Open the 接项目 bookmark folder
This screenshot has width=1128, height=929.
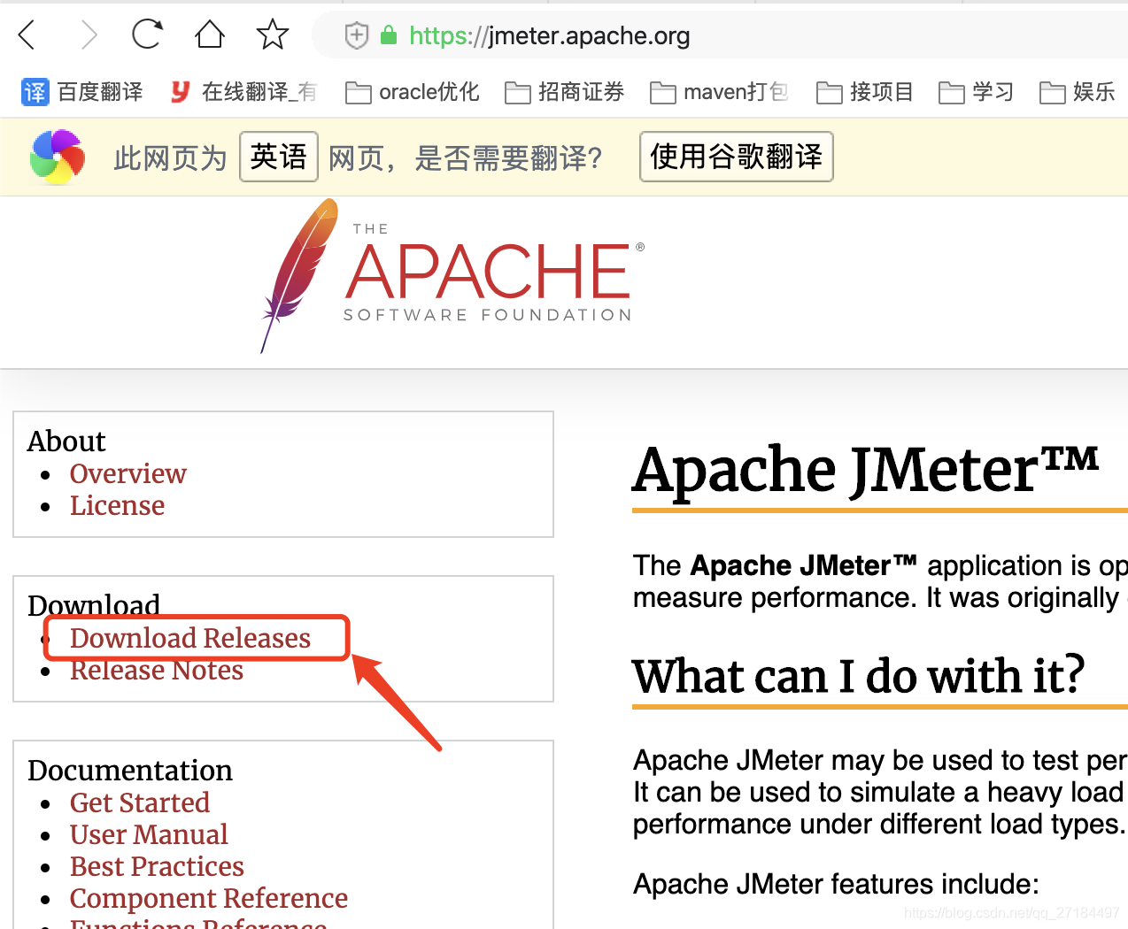coord(865,92)
